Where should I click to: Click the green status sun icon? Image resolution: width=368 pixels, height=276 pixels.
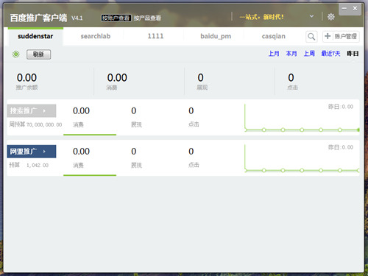(16, 54)
